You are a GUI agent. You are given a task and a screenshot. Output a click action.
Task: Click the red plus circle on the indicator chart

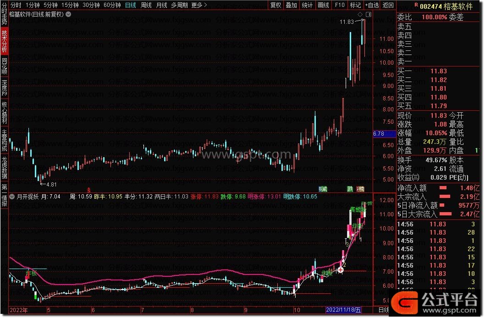pyautogui.click(x=340, y=270)
